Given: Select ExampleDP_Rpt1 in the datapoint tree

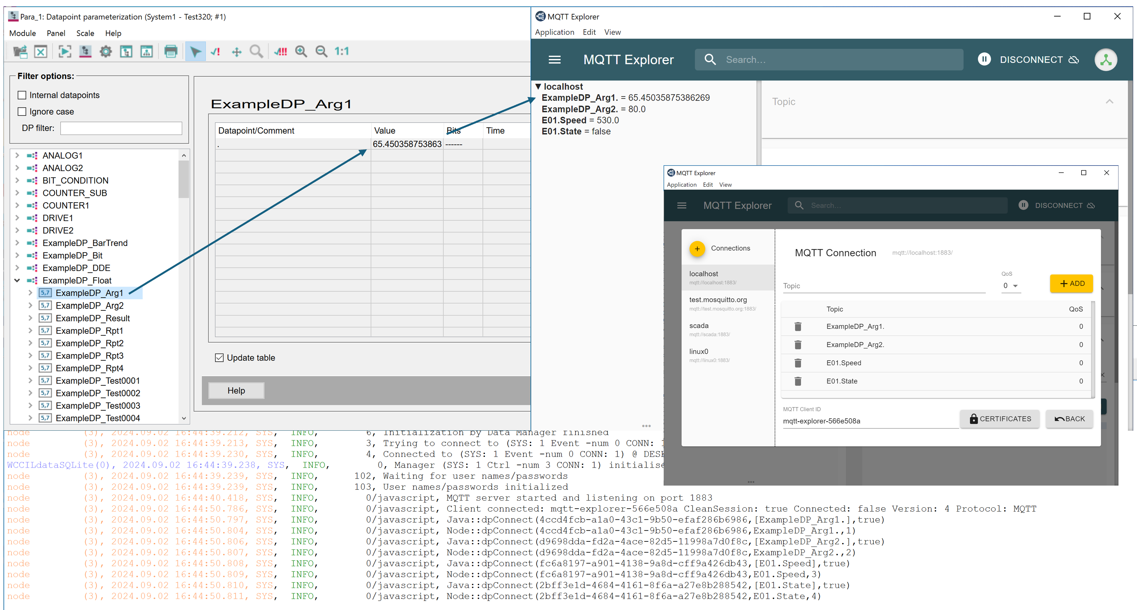Looking at the screenshot, I should coord(89,331).
